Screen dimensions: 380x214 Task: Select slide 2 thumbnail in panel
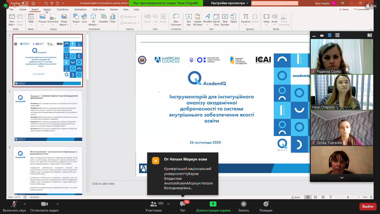pyautogui.click(x=48, y=116)
